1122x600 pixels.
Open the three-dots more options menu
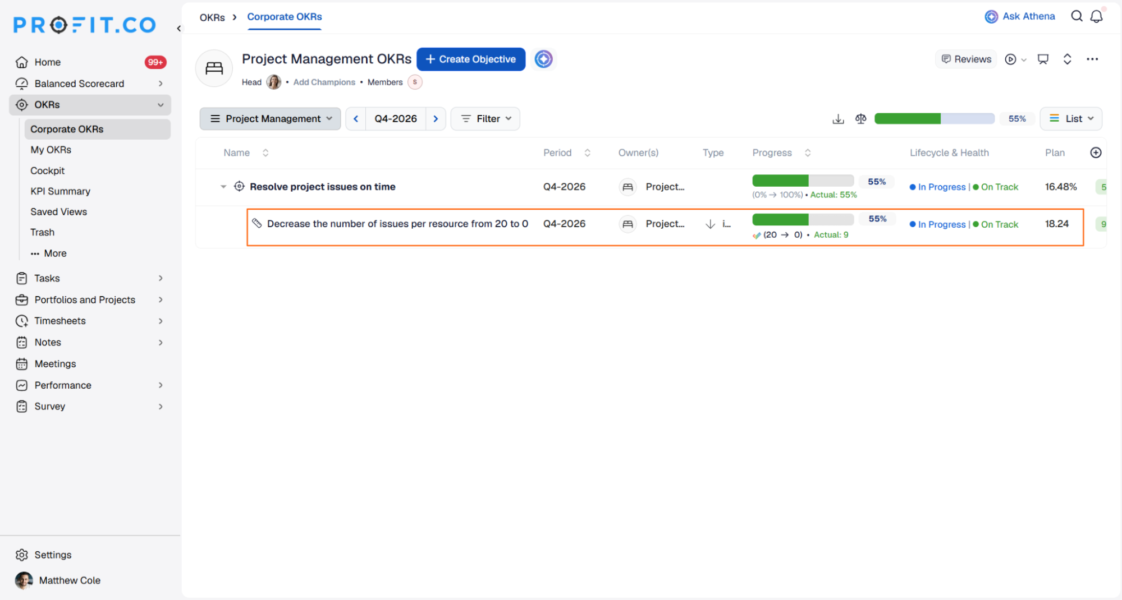[1092, 59]
